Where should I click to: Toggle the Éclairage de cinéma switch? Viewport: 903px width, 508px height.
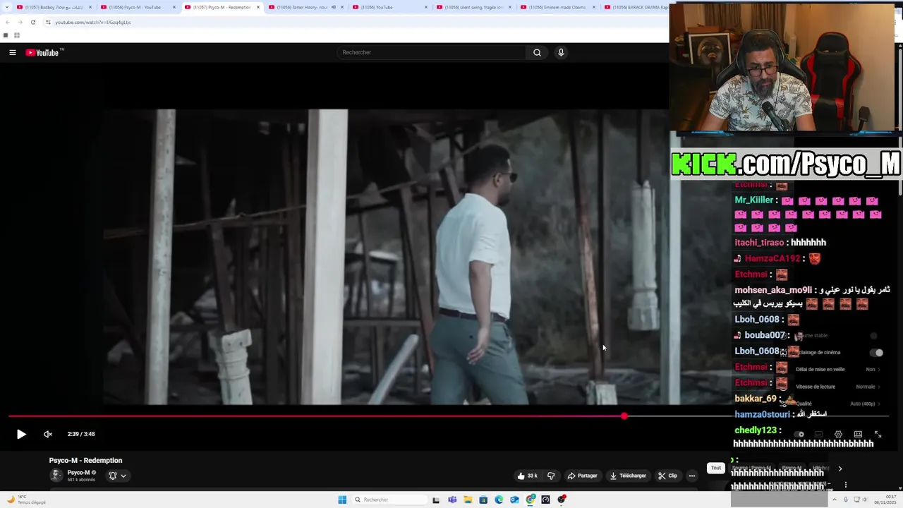[876, 352]
